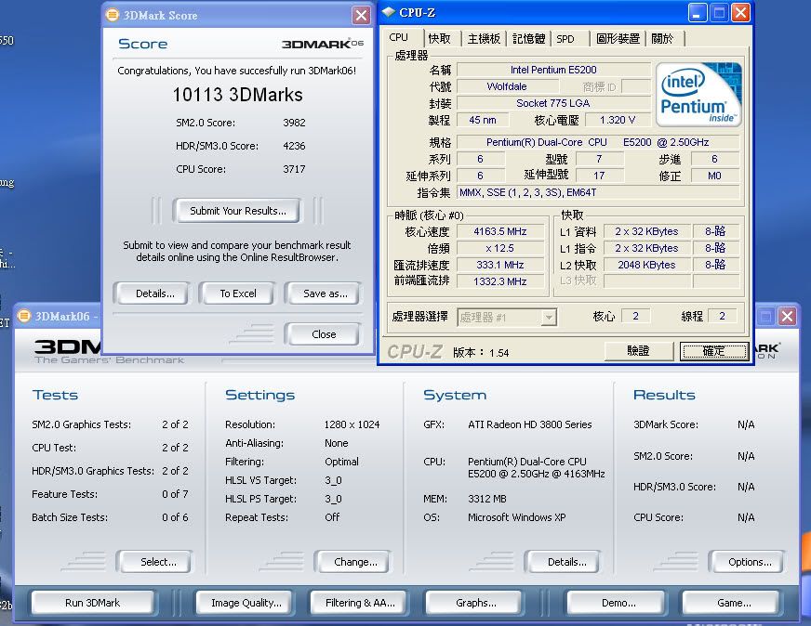Click the ATI Radeon HD 3800 Series text
Viewport: 811px width, 626px height.
point(529,424)
